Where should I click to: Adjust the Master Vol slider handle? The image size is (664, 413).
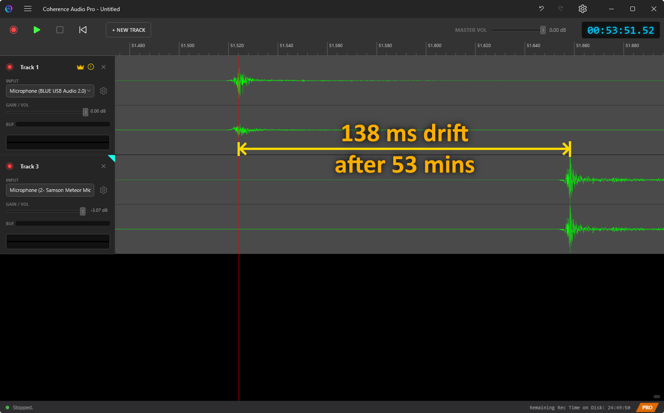542,30
